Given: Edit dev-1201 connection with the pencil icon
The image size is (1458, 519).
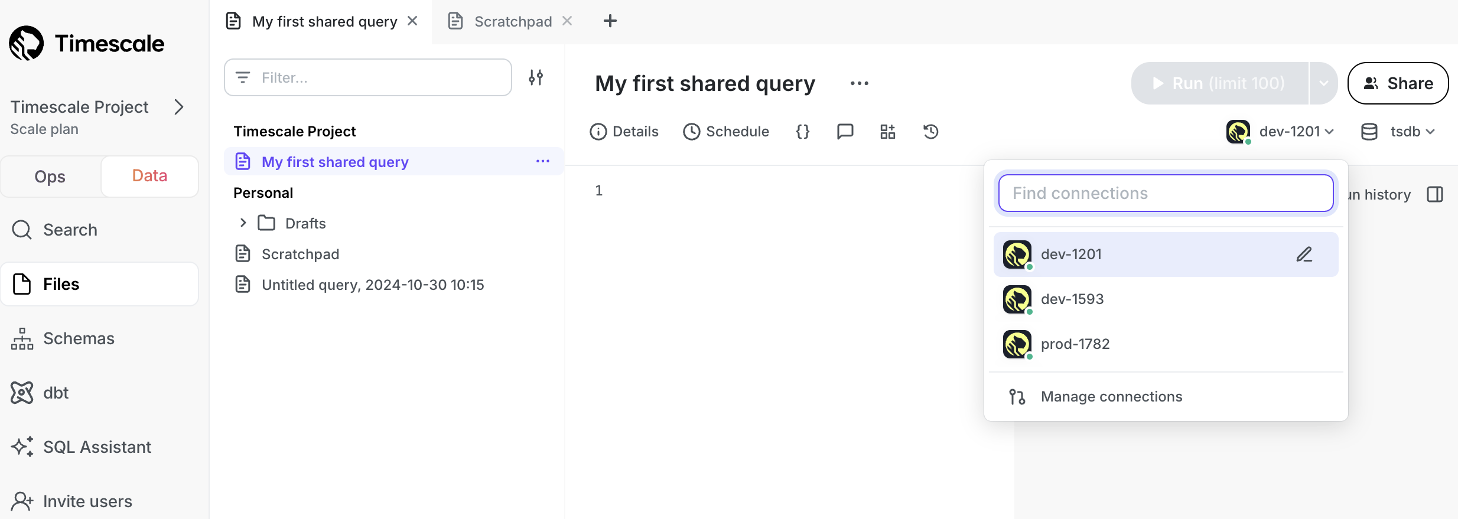Looking at the screenshot, I should coord(1304,254).
